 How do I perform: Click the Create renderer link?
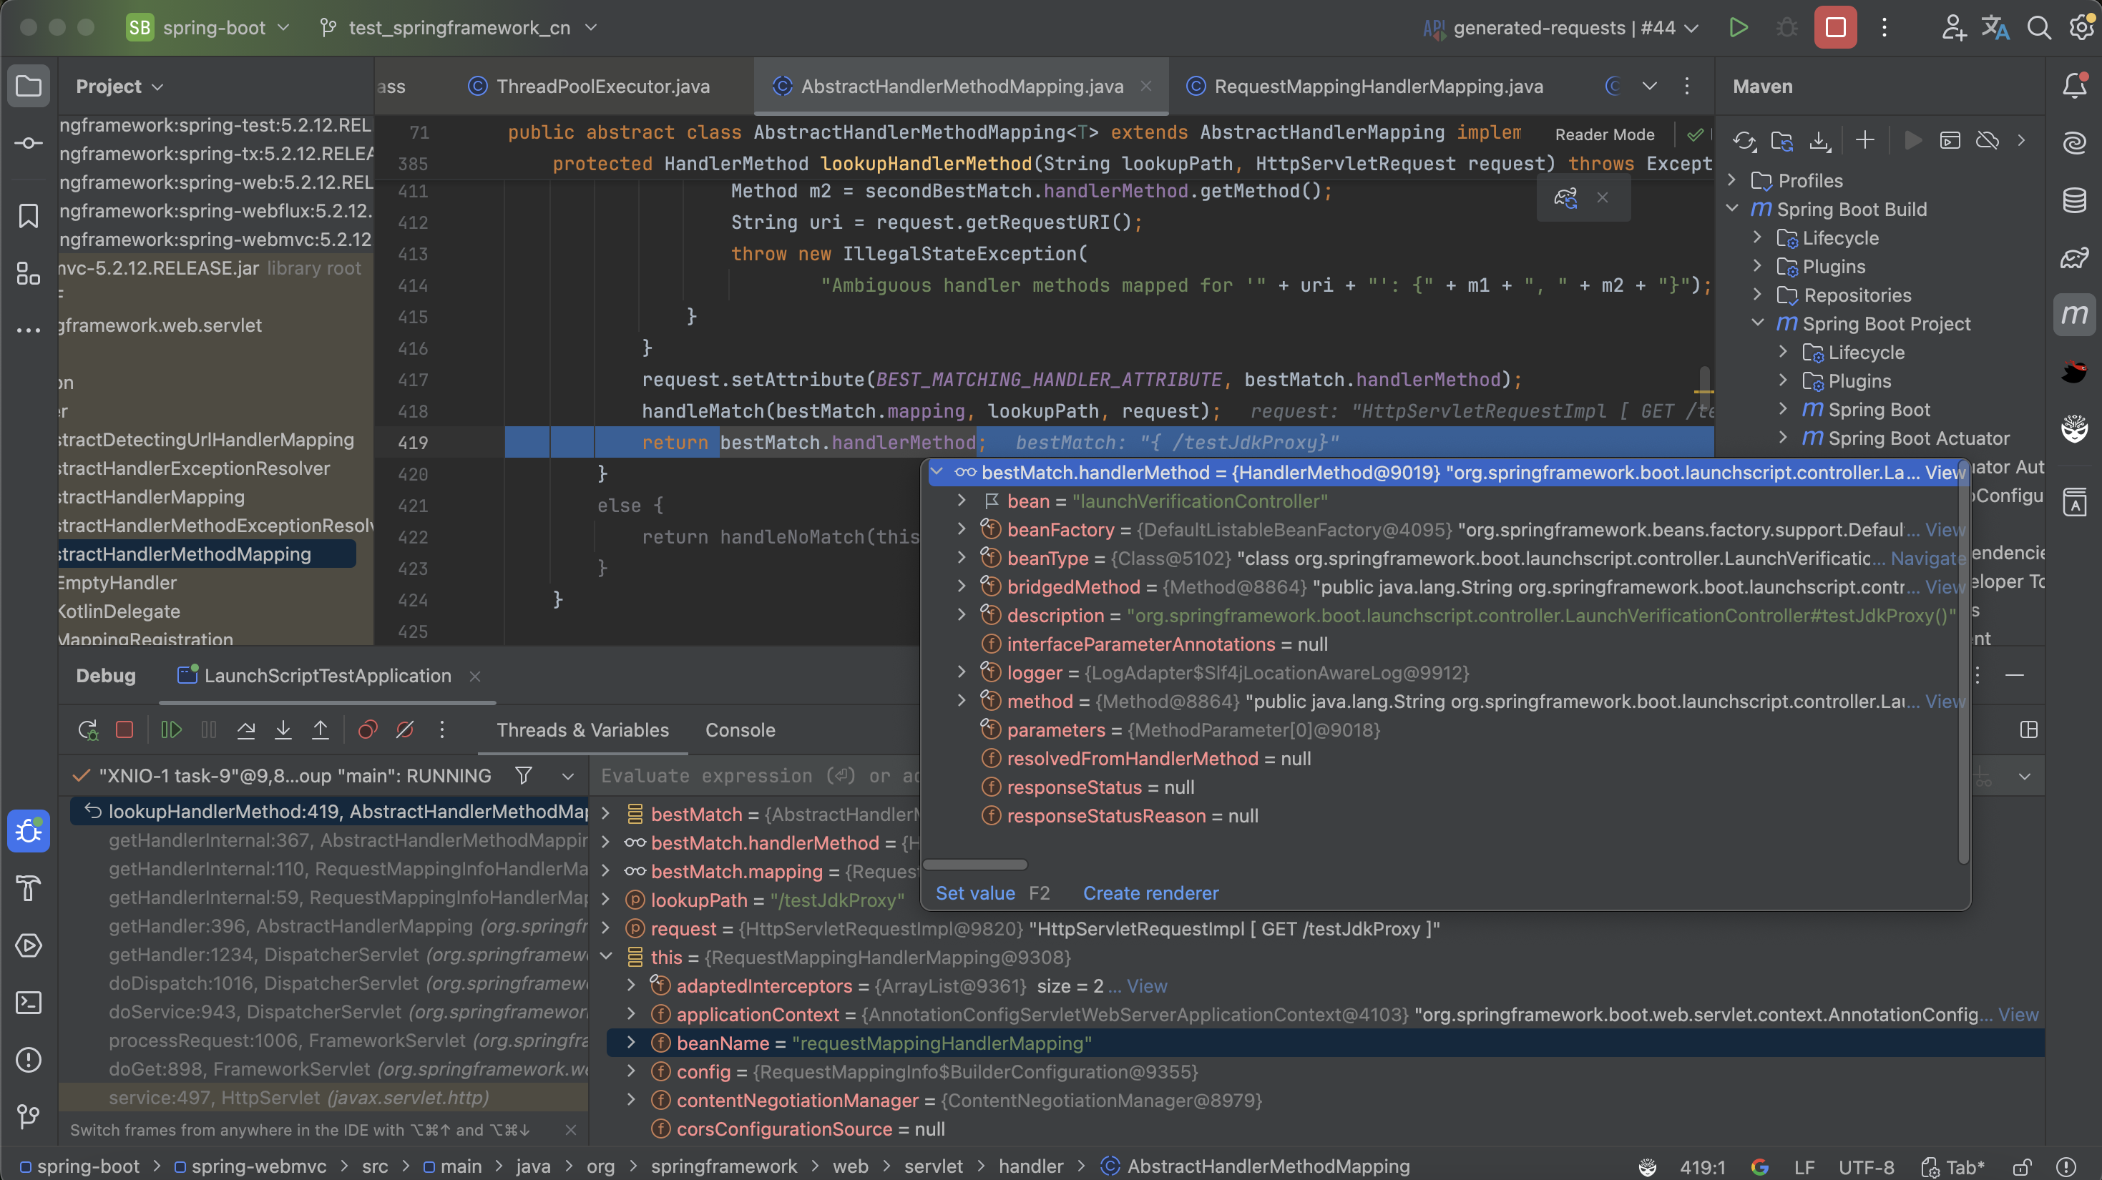1150,893
